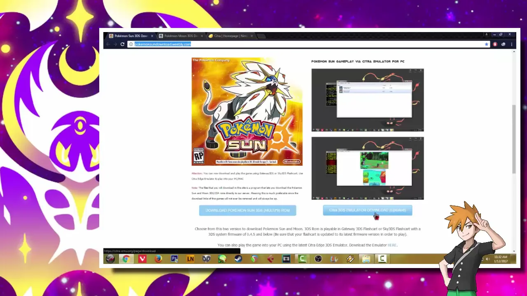
Task: Open the yellow diamond taskbar icon
Action: (x=350, y=259)
